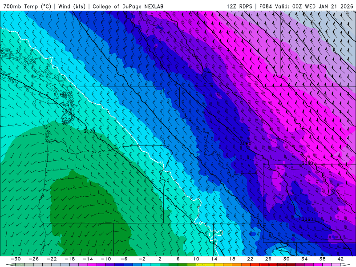
Task: Click the -22 colorbar tick label
Action: [52, 259]
